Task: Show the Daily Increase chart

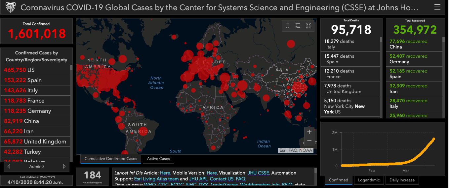Action: pyautogui.click(x=402, y=180)
